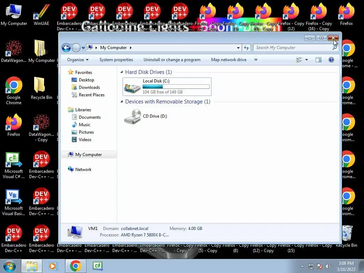Open the recent locations dropdown arrow
This screenshot has width=364, height=273.
pos(83,48)
